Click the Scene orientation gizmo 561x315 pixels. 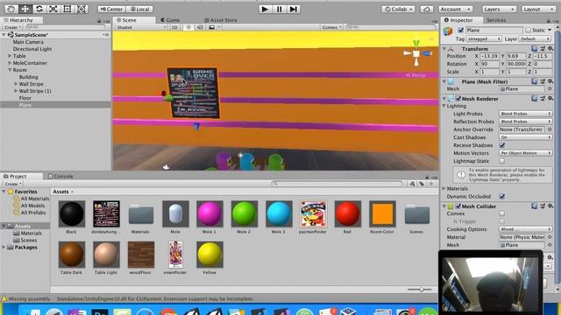tap(416, 53)
